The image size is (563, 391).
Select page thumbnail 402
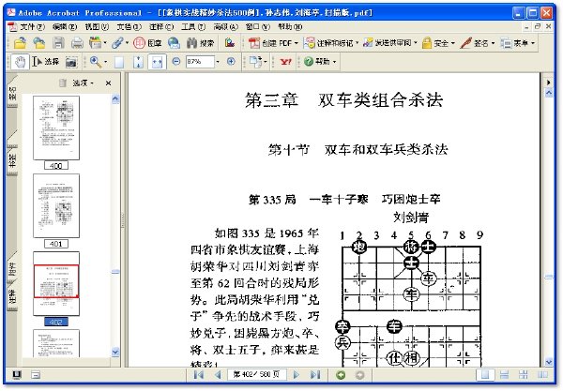pos(56,284)
